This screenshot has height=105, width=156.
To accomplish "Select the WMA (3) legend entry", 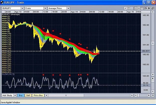I will click(6, 19).
